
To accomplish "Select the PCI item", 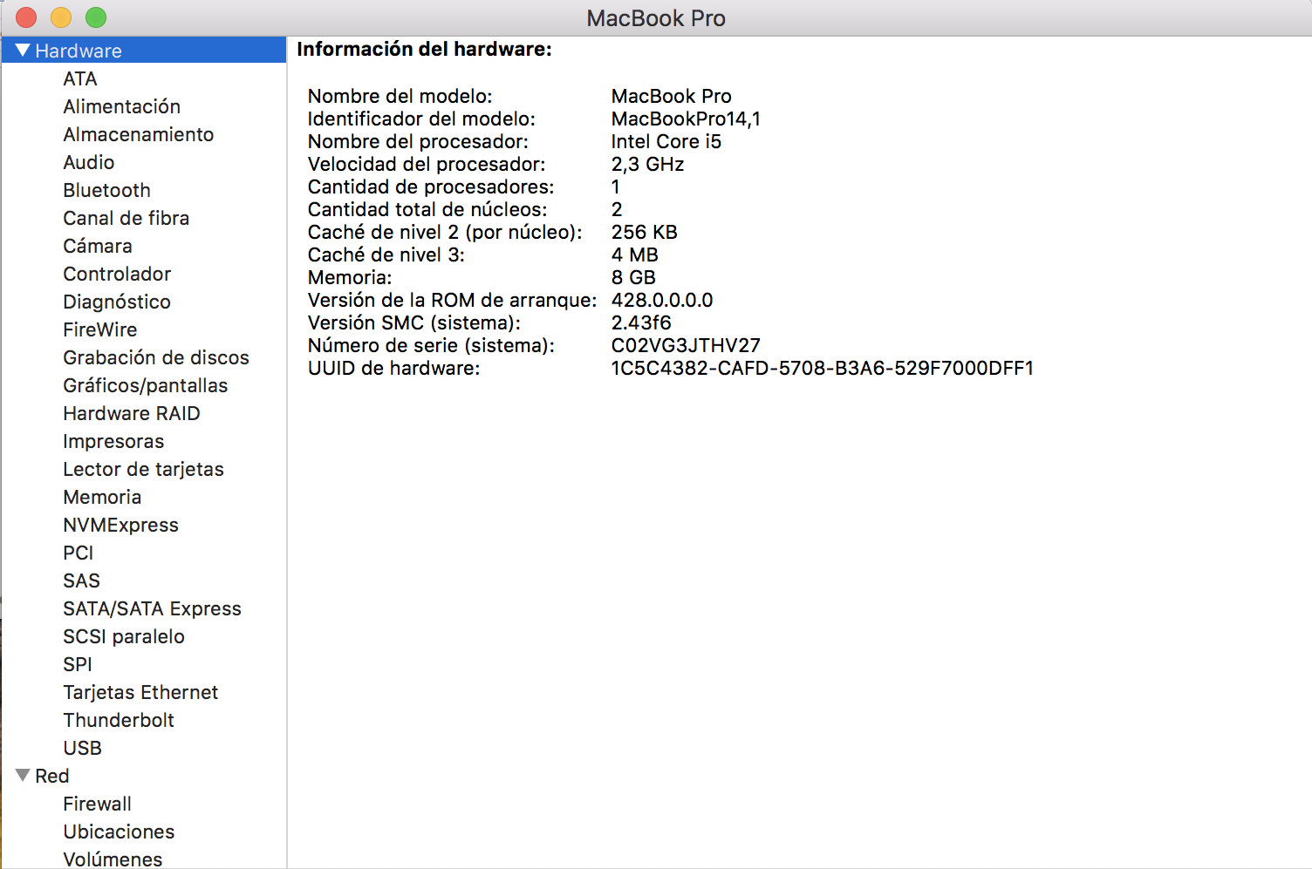I will [79, 553].
